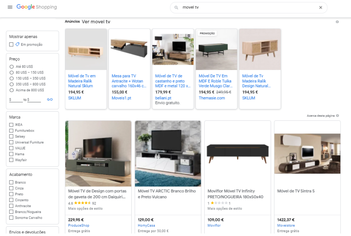
Task: Select the Até 80 US$ price radio button
Action: point(11,66)
